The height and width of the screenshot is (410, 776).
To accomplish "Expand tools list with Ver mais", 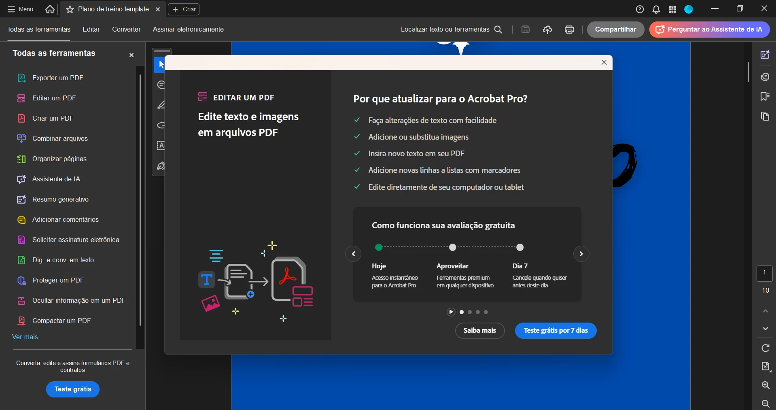I will [25, 337].
